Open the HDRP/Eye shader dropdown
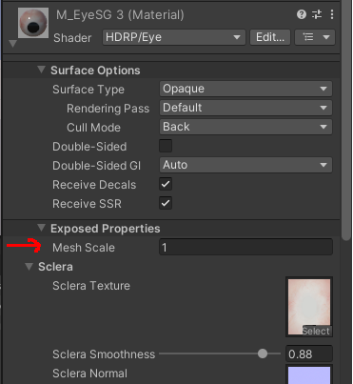 pos(174,37)
